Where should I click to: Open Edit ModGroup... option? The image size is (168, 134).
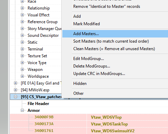89,59
